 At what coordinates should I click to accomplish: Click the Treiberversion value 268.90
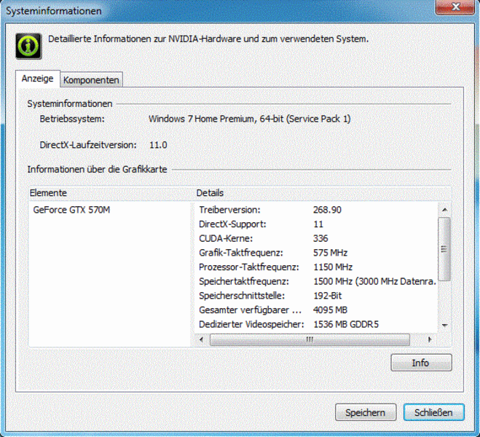[x=327, y=210]
